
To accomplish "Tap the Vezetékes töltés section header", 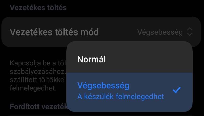I will pyautogui.click(x=38, y=7).
